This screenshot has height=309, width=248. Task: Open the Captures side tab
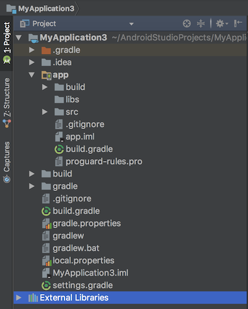coord(7,162)
